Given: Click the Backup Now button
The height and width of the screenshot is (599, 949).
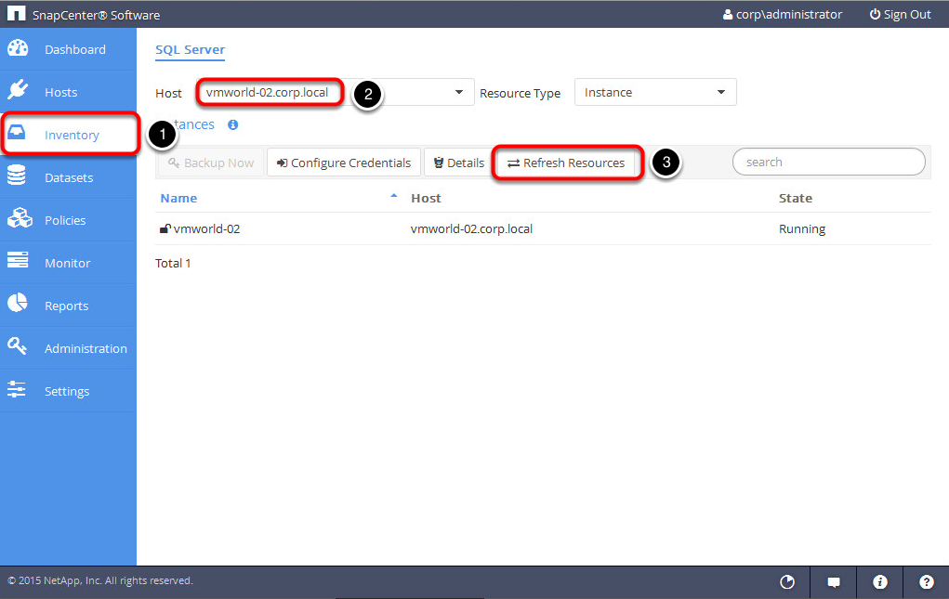Looking at the screenshot, I should [x=211, y=163].
